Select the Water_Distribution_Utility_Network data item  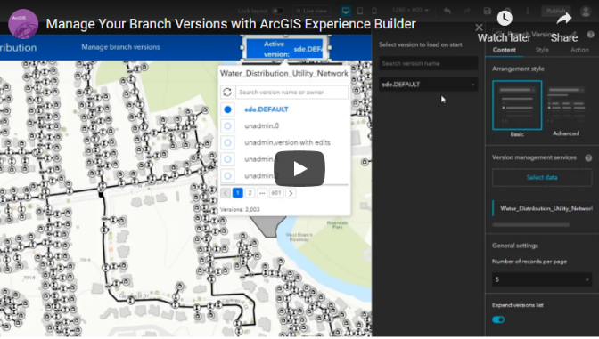point(543,208)
